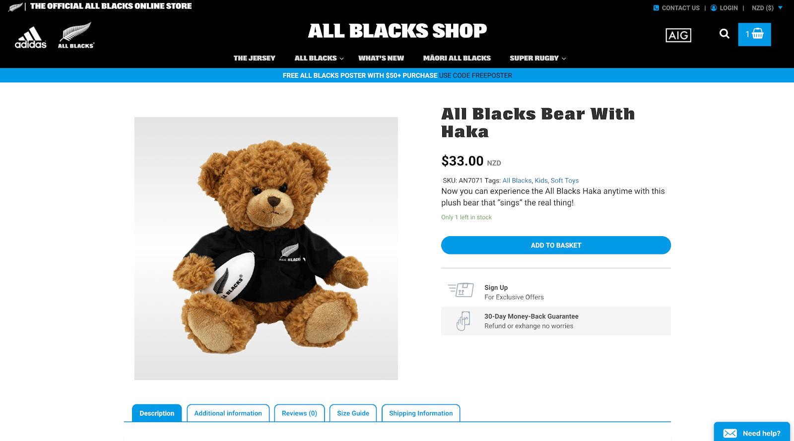Click the adidas logo

pos(31,38)
